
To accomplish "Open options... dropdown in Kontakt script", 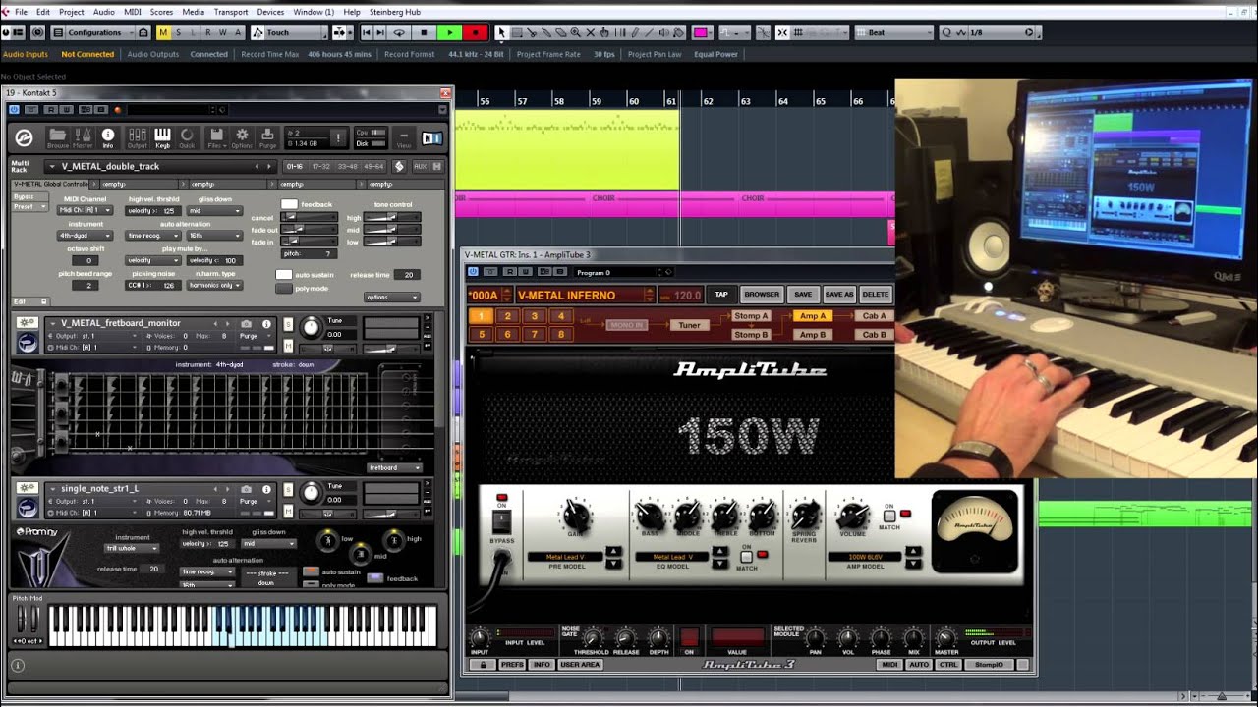I will point(391,297).
